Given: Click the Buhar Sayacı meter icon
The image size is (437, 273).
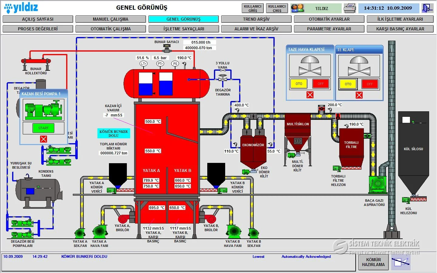Looking at the screenshot, I should tap(167, 49).
